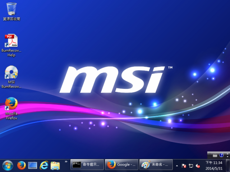Open Windows Explorer folder icon in taskbar

pyautogui.click(x=55, y=166)
